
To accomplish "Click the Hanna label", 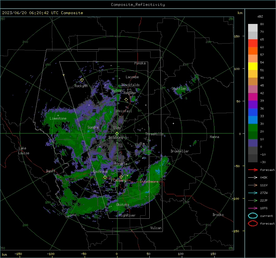I will [x=214, y=137].
